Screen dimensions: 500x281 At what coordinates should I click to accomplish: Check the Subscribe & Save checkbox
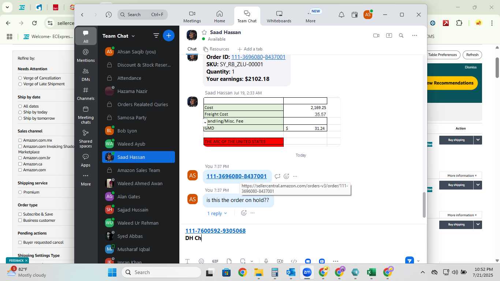pos(20,214)
